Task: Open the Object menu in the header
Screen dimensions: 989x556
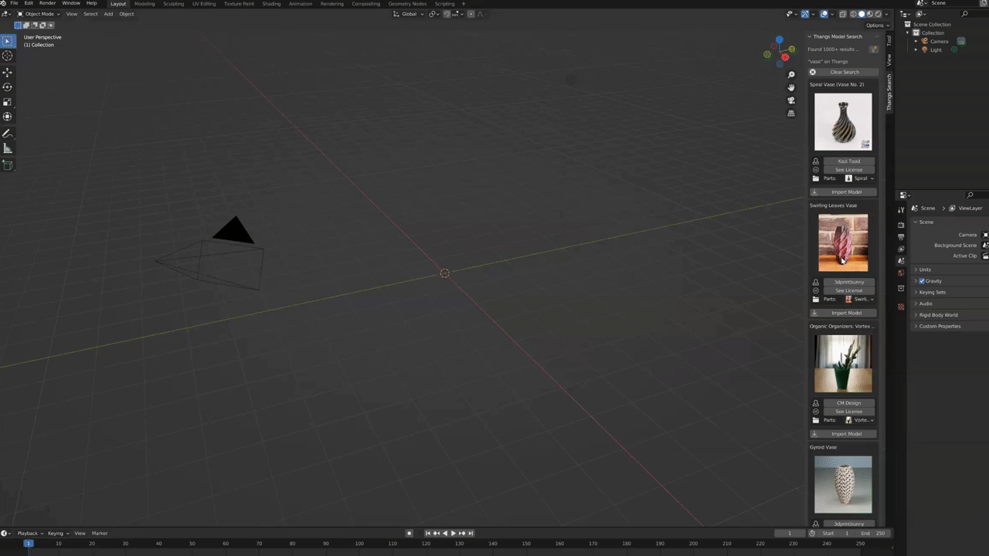Action: 127,14
